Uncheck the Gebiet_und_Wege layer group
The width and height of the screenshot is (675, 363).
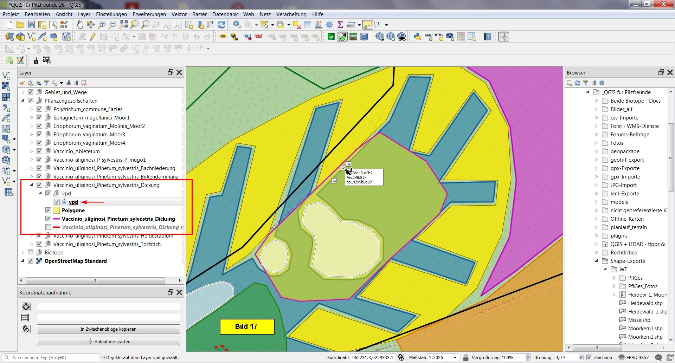click(31, 92)
